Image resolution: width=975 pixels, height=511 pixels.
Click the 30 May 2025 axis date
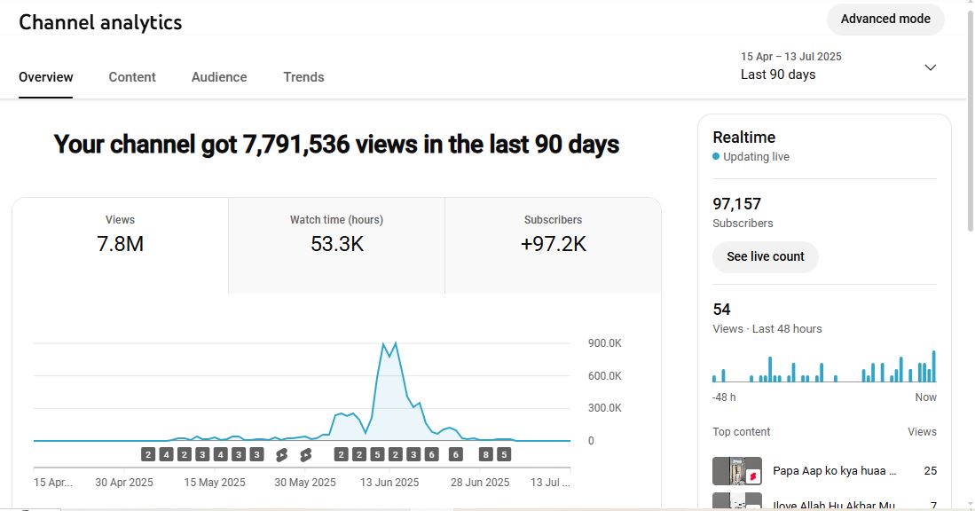(x=304, y=483)
